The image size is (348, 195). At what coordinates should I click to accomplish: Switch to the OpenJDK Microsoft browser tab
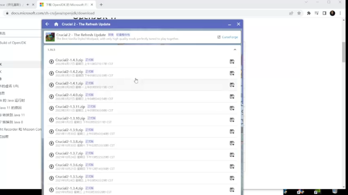[66, 5]
